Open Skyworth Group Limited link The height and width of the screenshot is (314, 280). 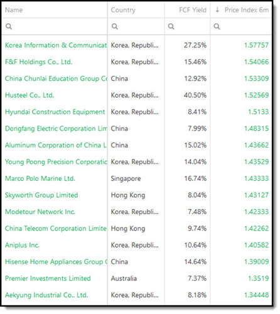pyautogui.click(x=41, y=195)
